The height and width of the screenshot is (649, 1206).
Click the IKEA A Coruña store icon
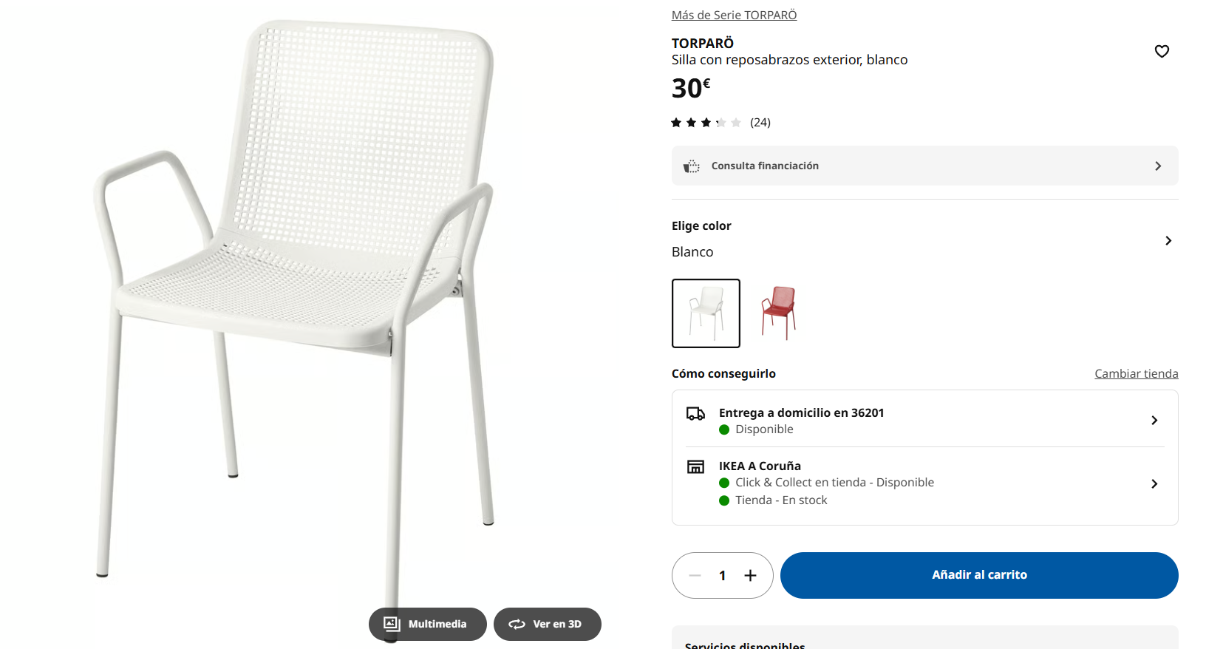coord(695,466)
